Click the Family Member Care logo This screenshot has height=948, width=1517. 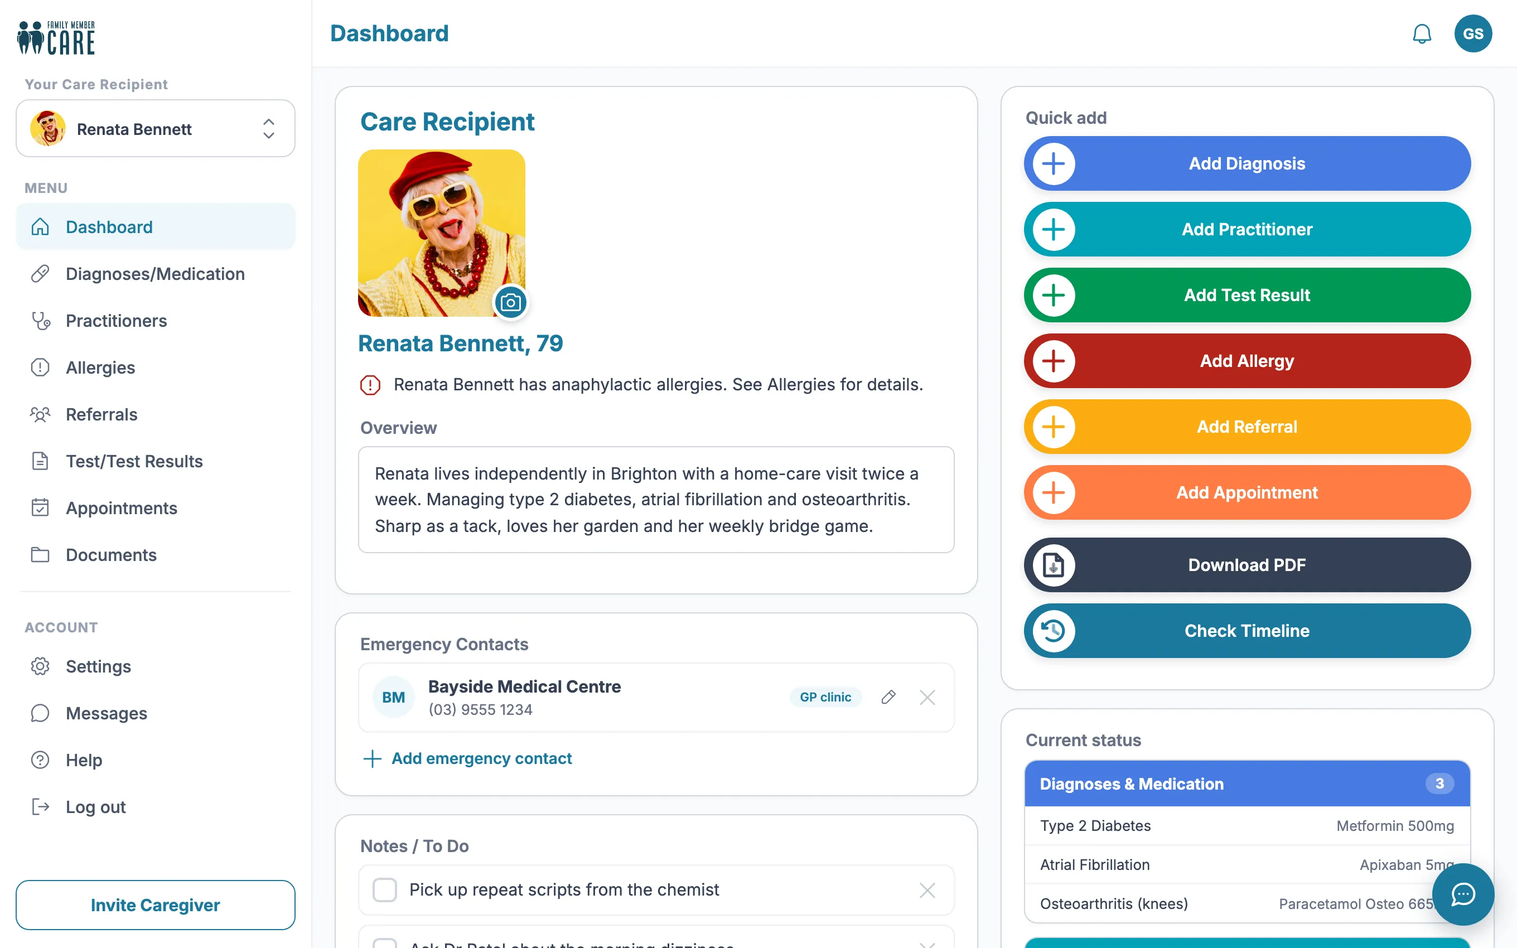point(56,37)
